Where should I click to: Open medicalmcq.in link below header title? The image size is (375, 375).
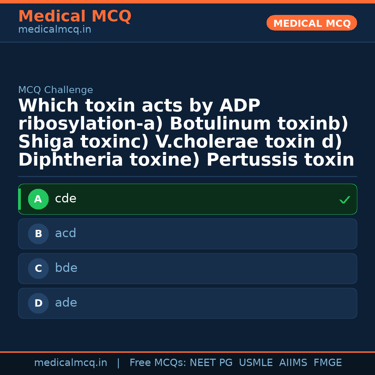pos(55,30)
